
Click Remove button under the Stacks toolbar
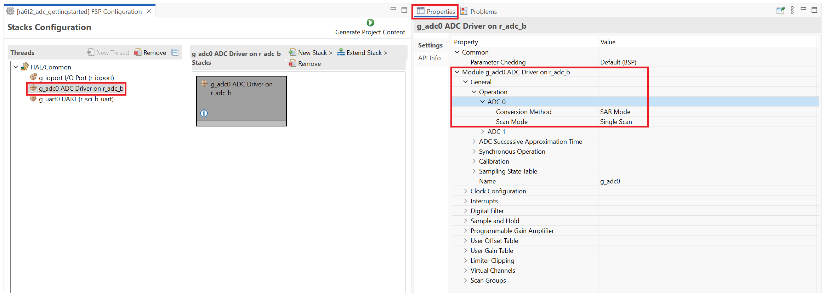305,64
